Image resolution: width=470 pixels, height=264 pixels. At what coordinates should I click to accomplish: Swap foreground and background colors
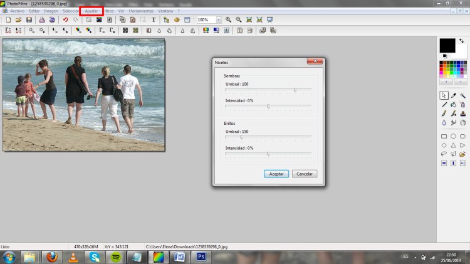point(461,41)
